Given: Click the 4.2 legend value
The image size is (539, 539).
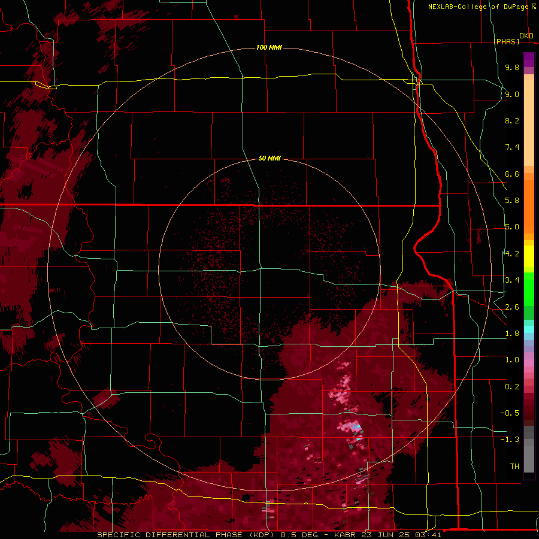Looking at the screenshot, I should [512, 254].
